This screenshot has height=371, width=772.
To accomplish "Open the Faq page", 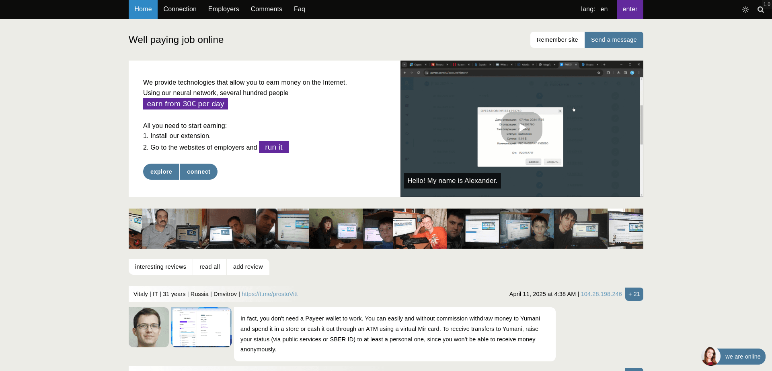I will (299, 9).
